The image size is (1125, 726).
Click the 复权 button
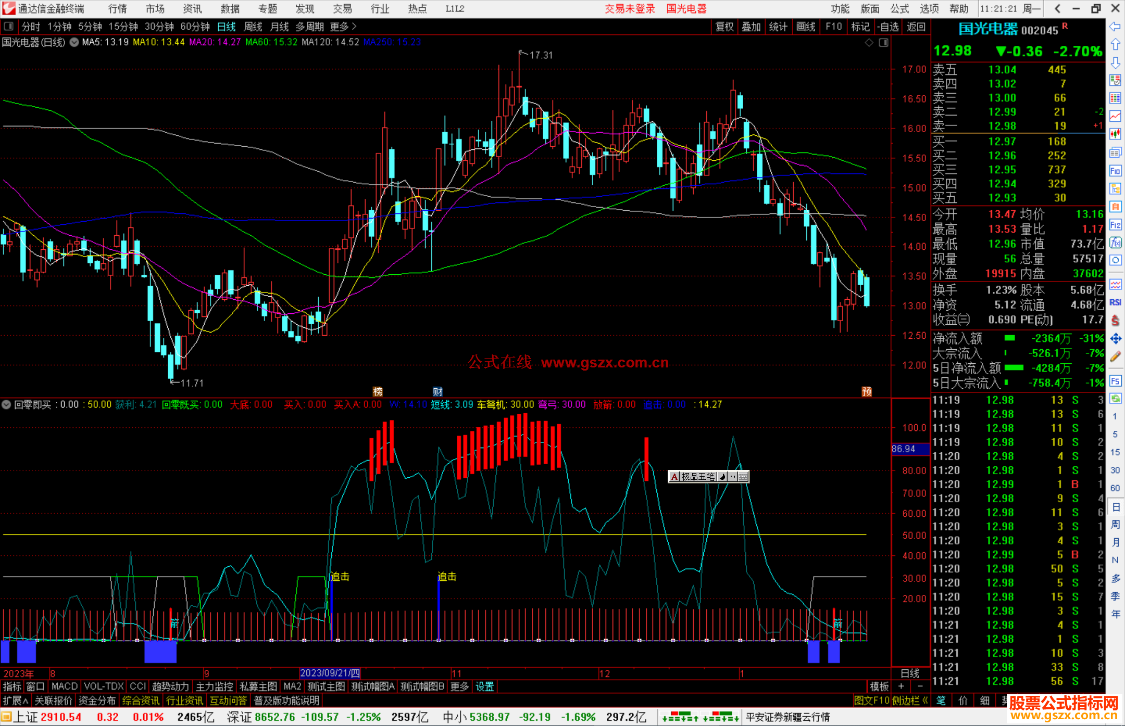pyautogui.click(x=724, y=27)
